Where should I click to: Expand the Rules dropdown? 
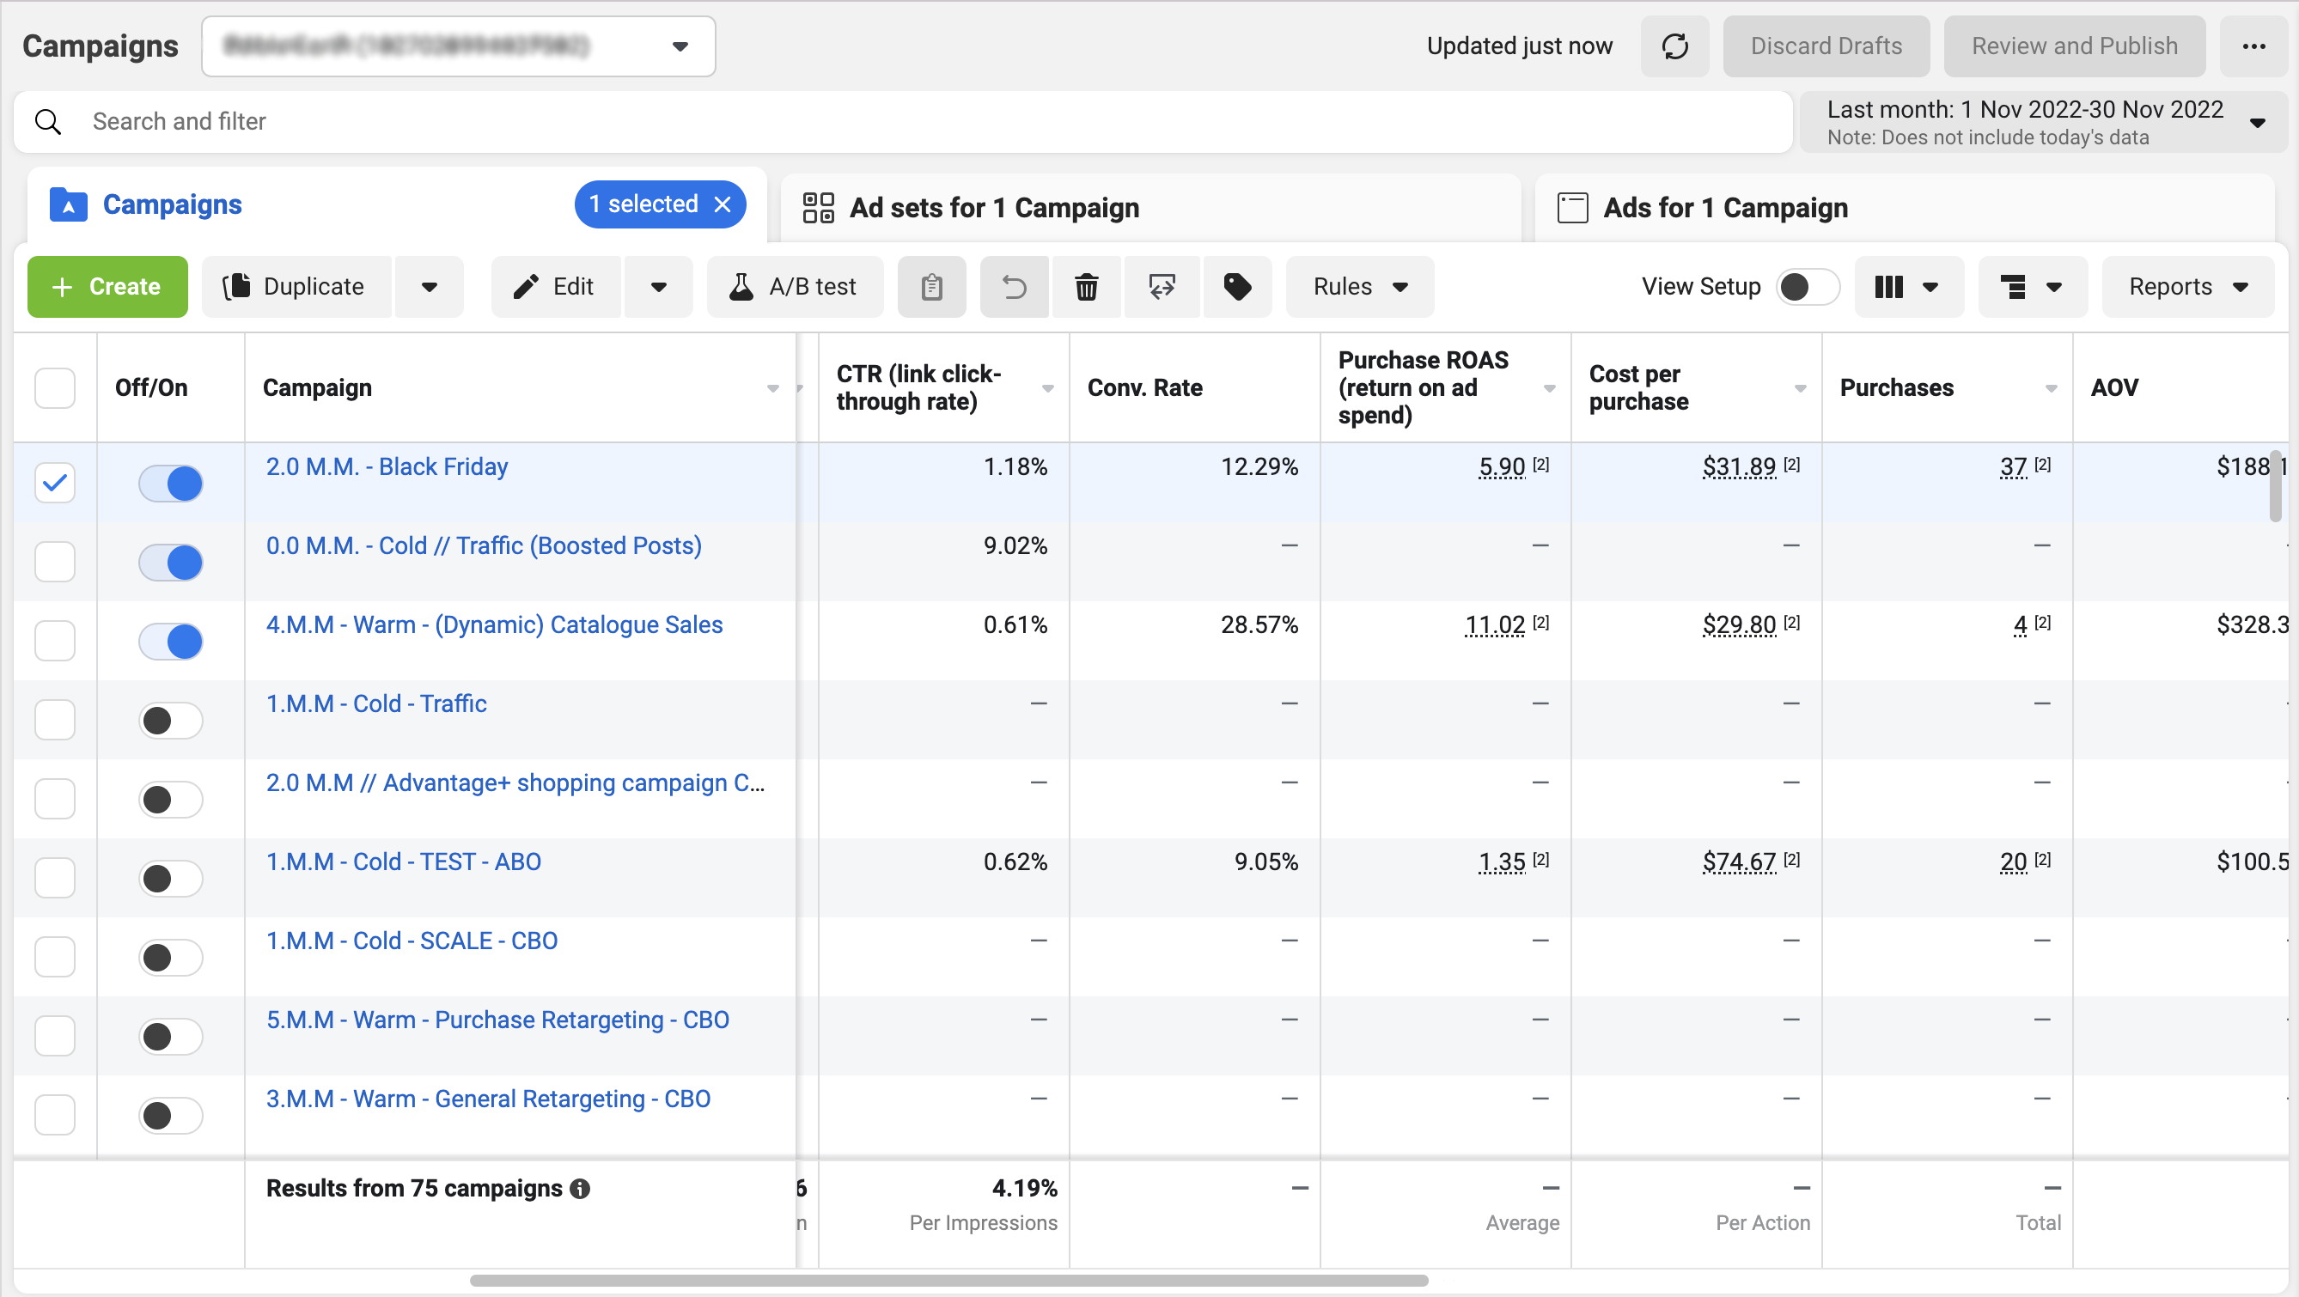coord(1359,287)
